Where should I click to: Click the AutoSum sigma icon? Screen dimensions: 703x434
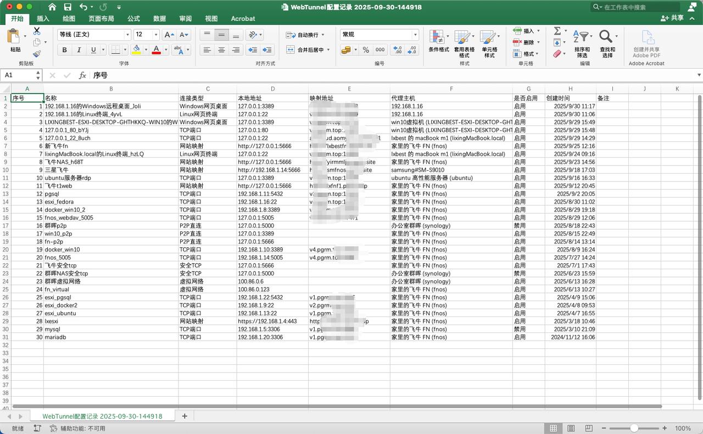[557, 31]
